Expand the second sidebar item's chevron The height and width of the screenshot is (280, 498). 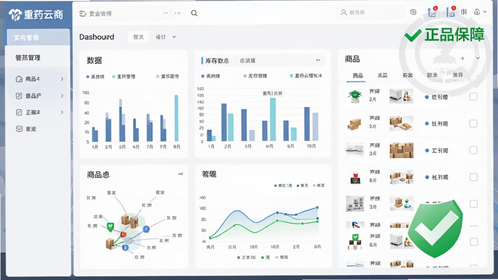tap(62, 96)
